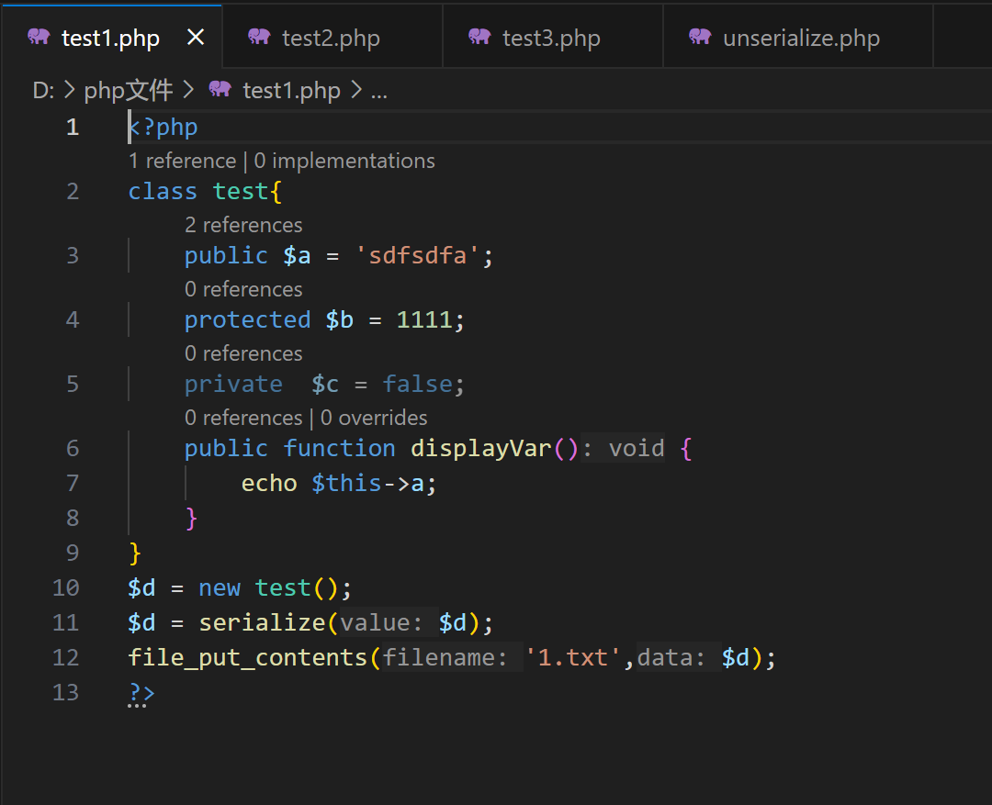Open the unserialize.php tab
Screen dimensions: 992x805
coord(798,38)
